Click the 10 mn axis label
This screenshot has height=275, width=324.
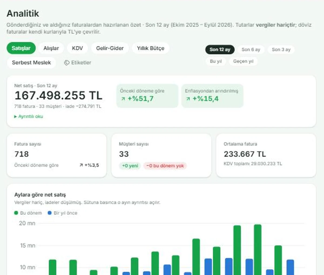pos(28,267)
